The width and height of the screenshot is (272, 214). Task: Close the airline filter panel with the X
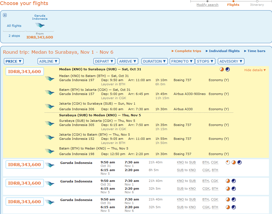click(x=5, y=15)
